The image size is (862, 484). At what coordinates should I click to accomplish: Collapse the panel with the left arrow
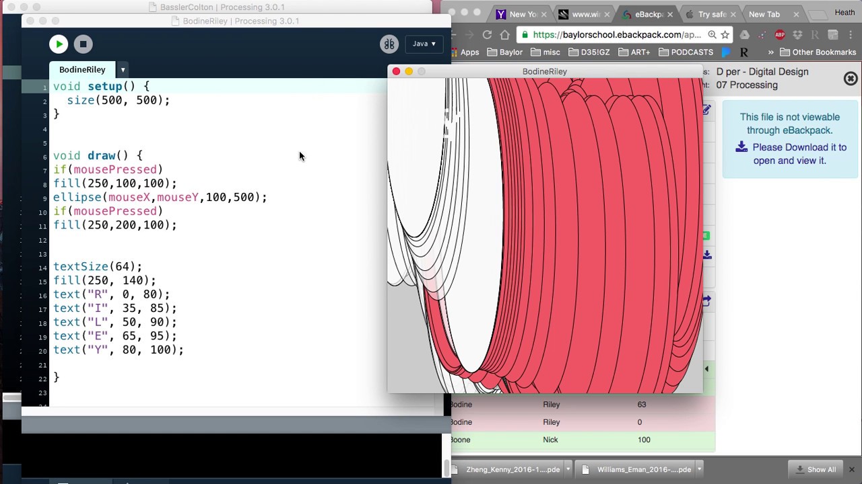pos(706,369)
